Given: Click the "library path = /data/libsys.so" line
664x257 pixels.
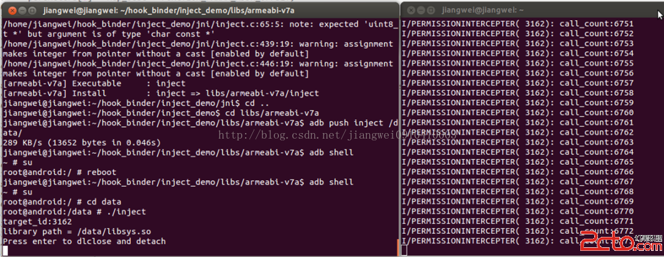Looking at the screenshot, I should [x=77, y=231].
